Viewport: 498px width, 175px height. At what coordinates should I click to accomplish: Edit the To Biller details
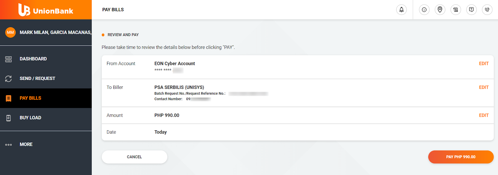[484, 87]
